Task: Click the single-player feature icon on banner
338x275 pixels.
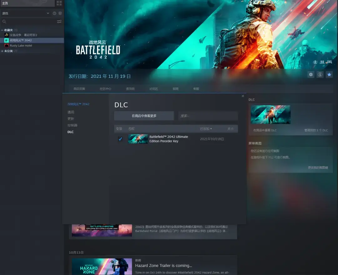Action: click(x=315, y=62)
